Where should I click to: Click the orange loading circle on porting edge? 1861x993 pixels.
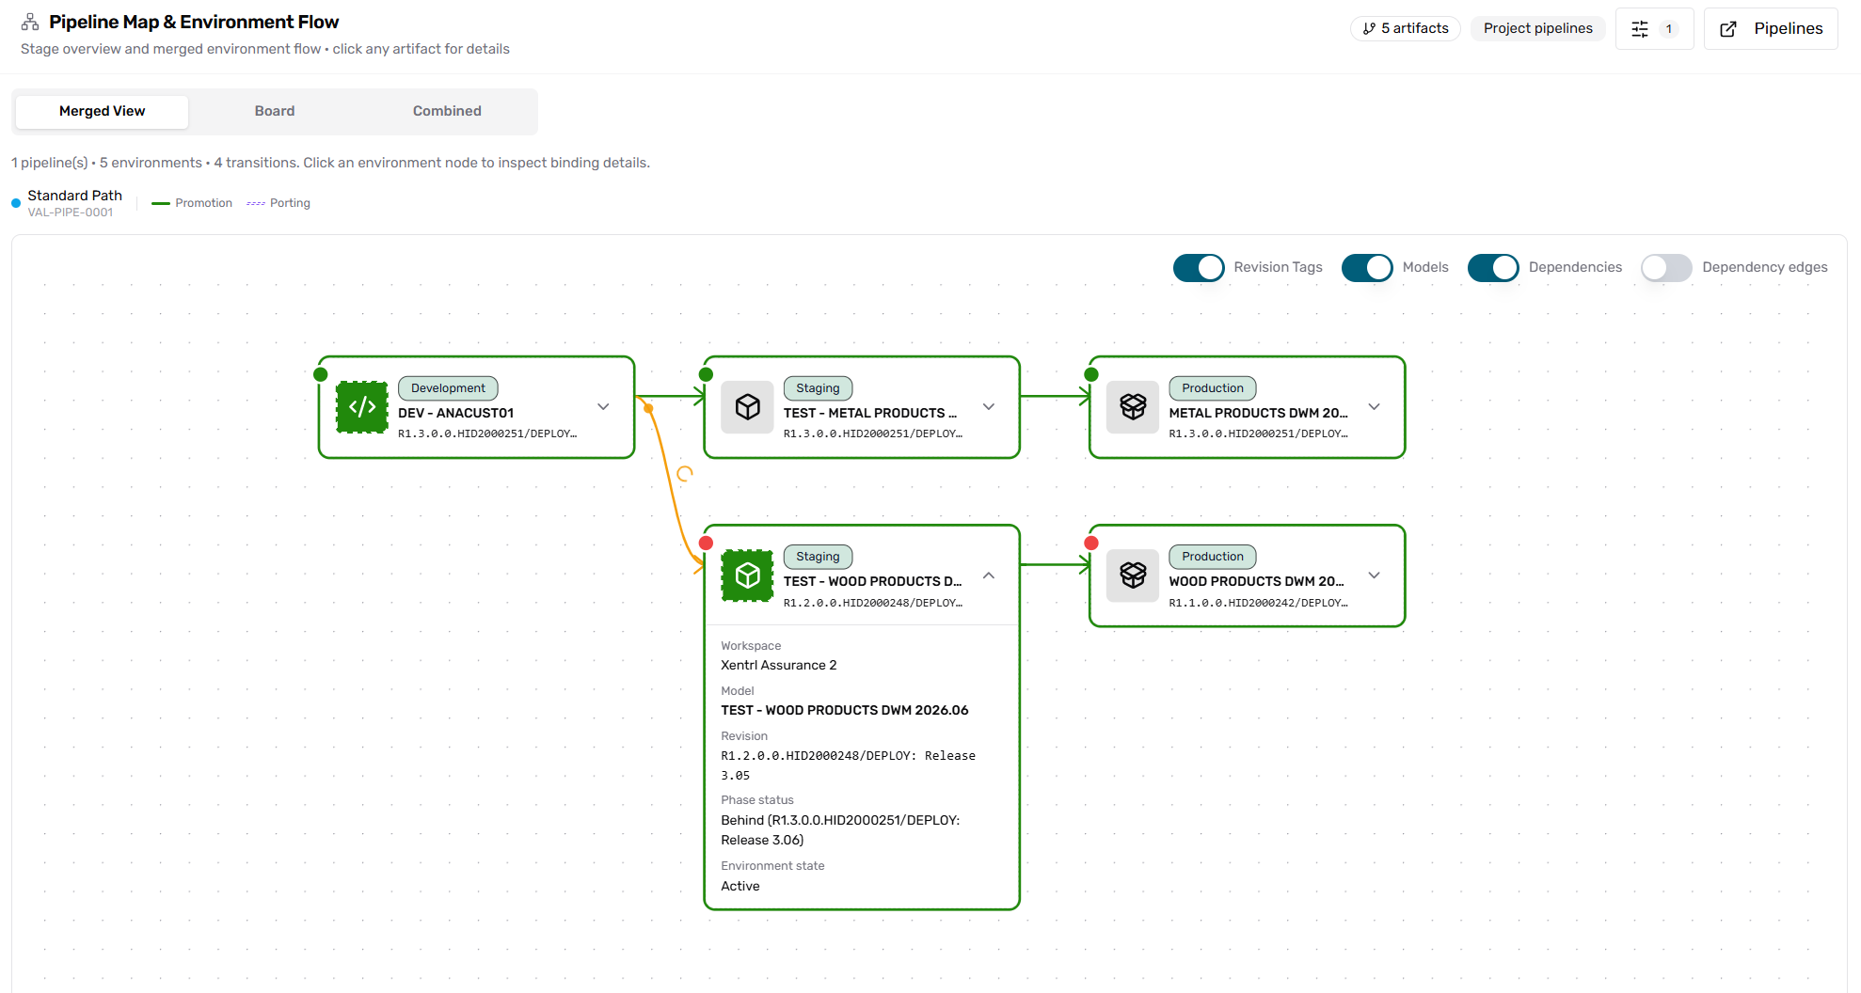685,474
